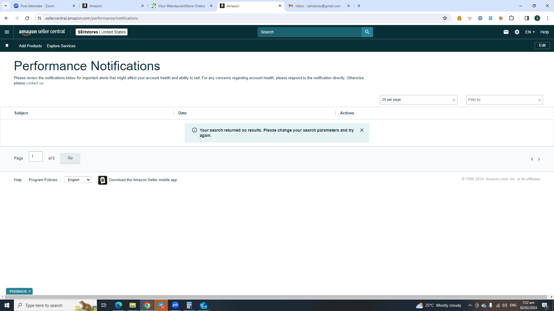Switch to the first Amazon tab
The image size is (554, 311).
click(x=113, y=6)
